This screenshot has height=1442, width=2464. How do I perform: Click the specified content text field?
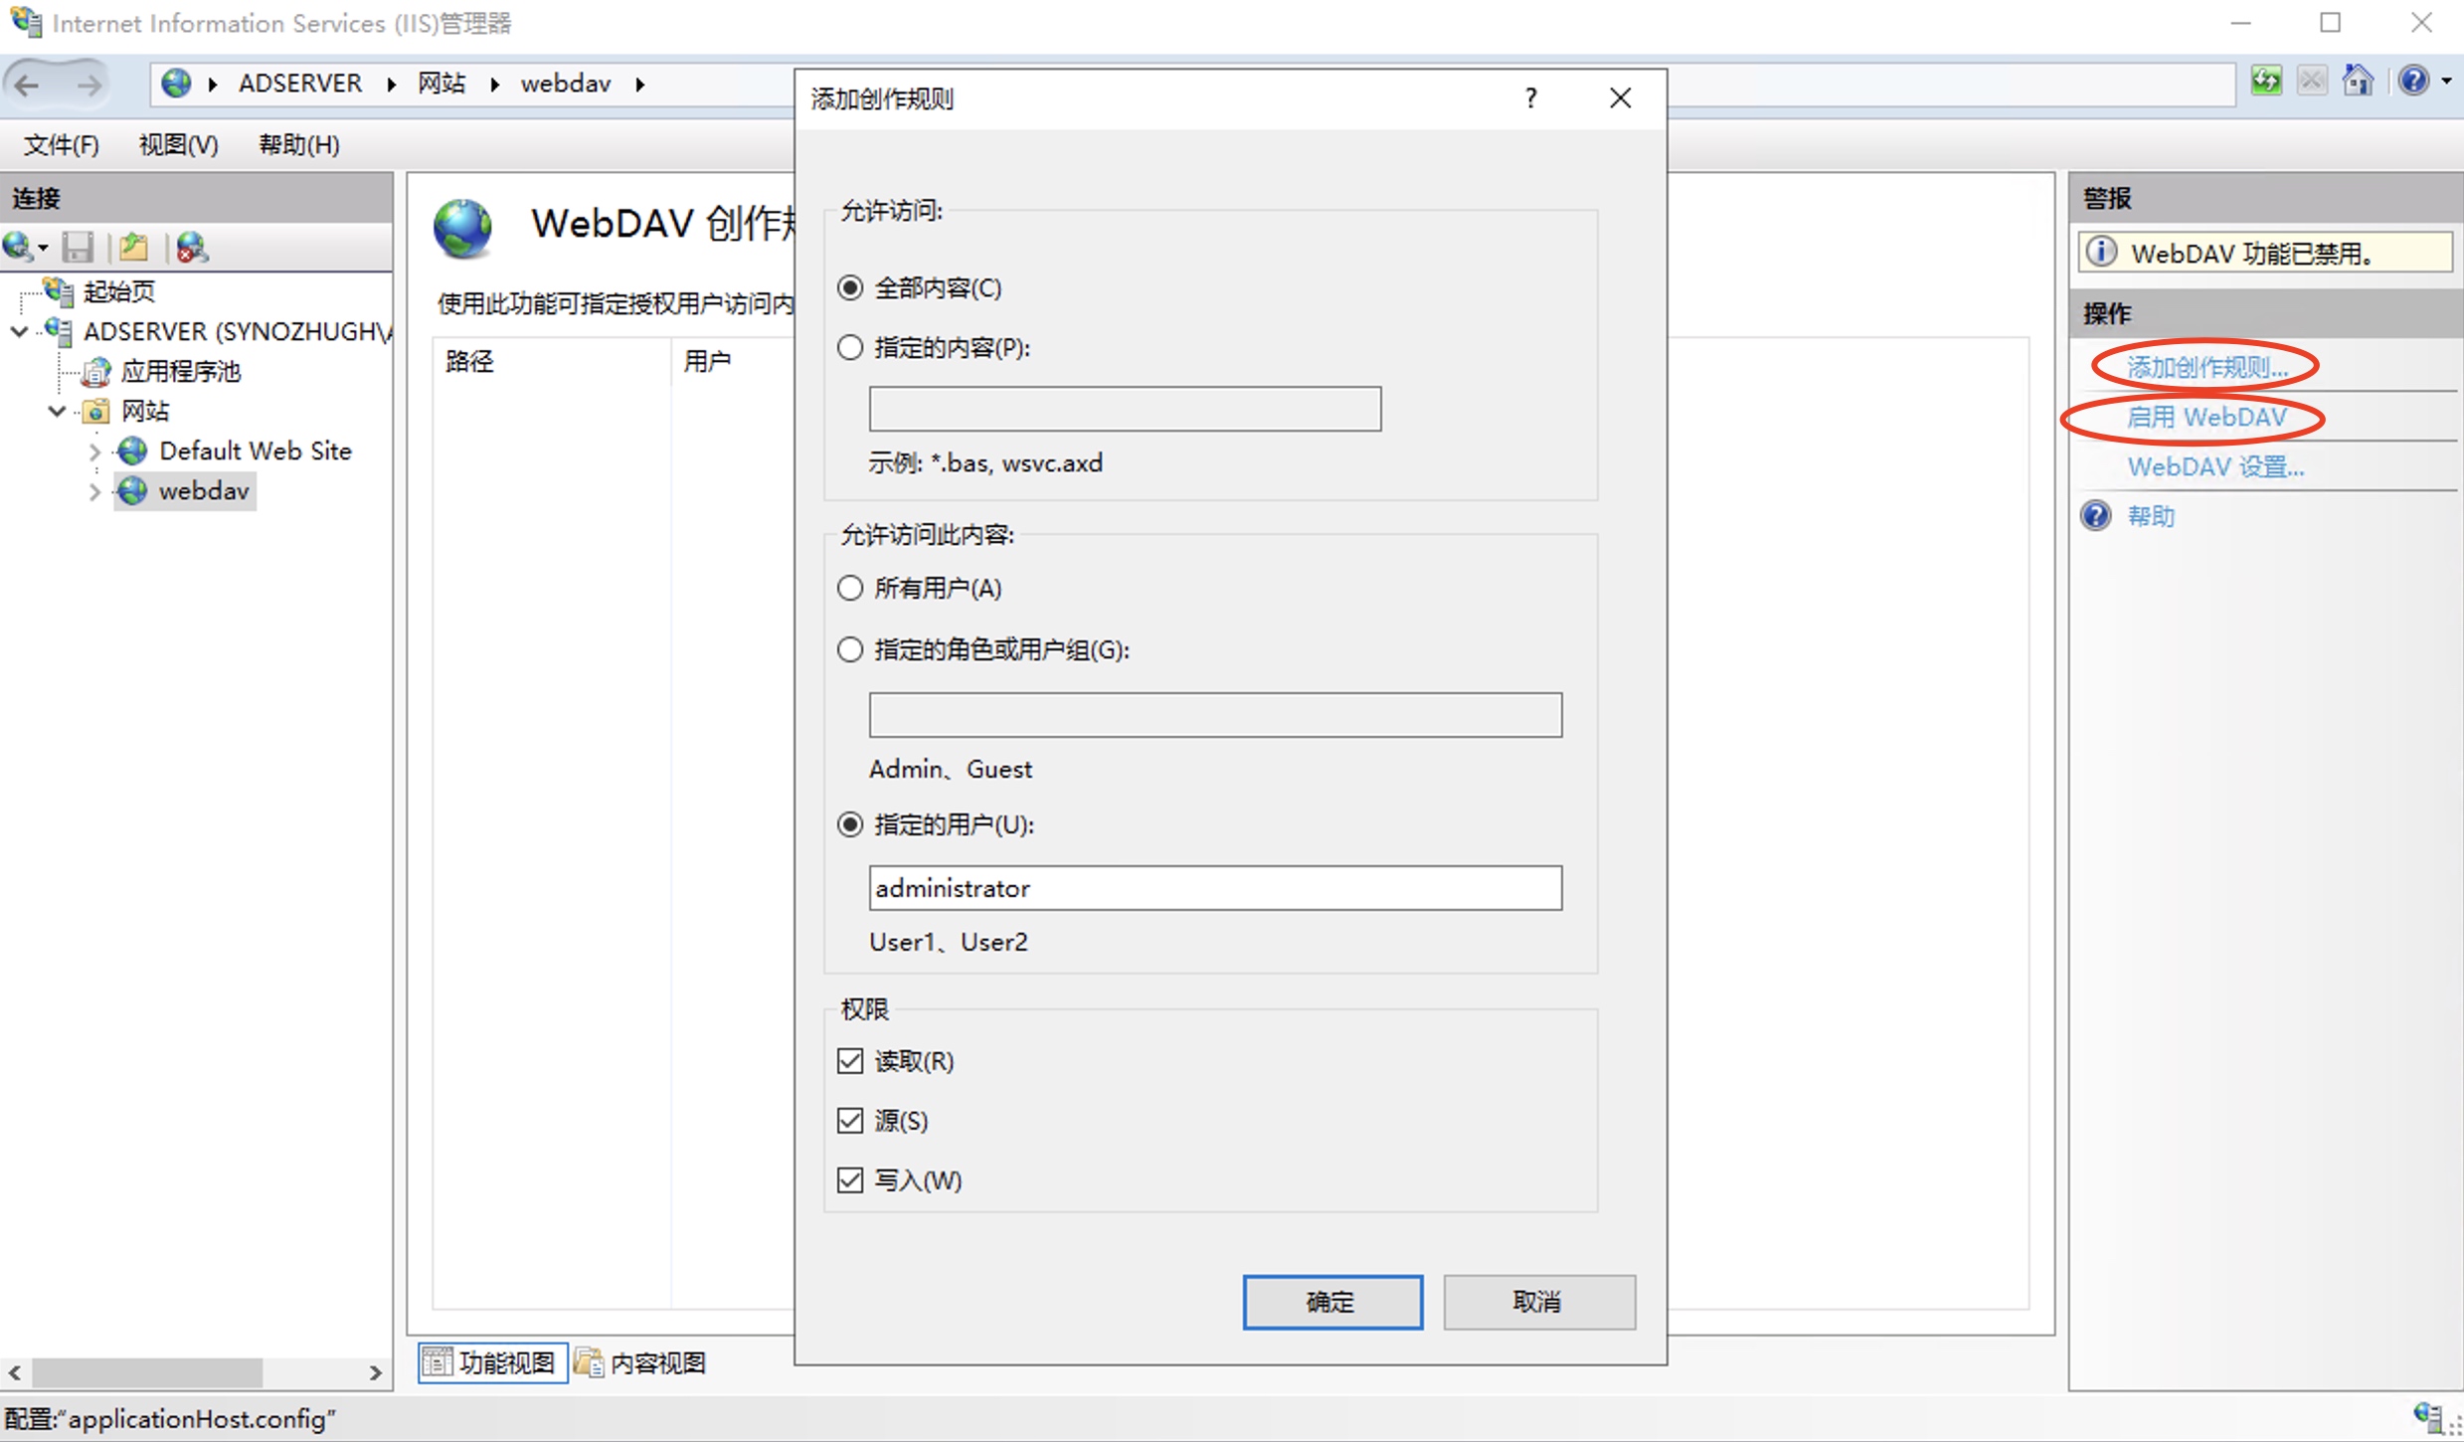1125,409
